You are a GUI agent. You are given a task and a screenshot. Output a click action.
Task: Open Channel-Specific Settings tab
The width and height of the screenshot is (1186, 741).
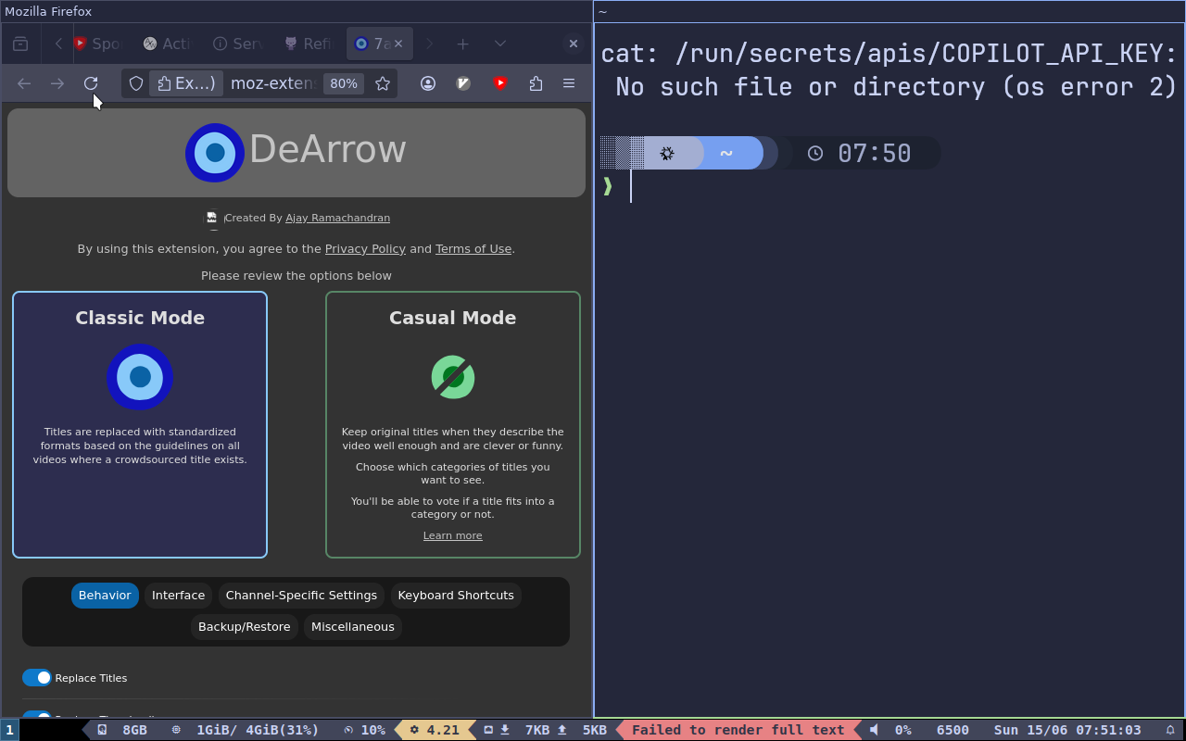(x=301, y=596)
